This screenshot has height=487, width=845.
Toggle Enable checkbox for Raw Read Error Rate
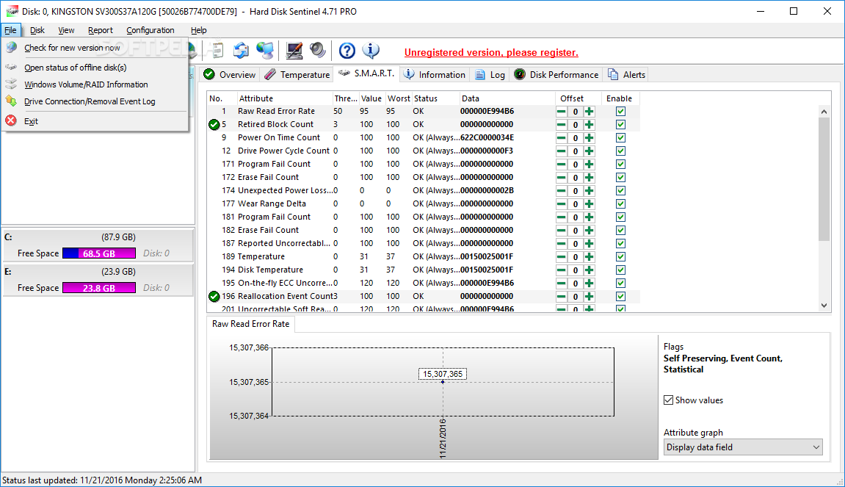620,112
